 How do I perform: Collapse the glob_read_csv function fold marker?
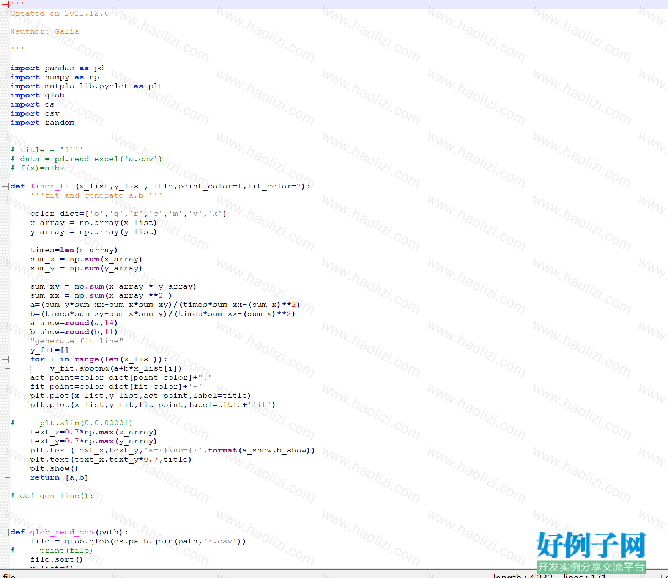[x=5, y=532]
